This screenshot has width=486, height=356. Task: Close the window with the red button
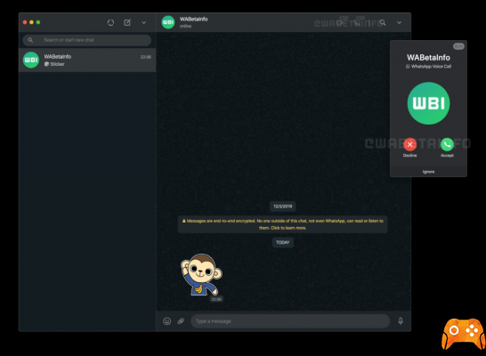click(25, 22)
